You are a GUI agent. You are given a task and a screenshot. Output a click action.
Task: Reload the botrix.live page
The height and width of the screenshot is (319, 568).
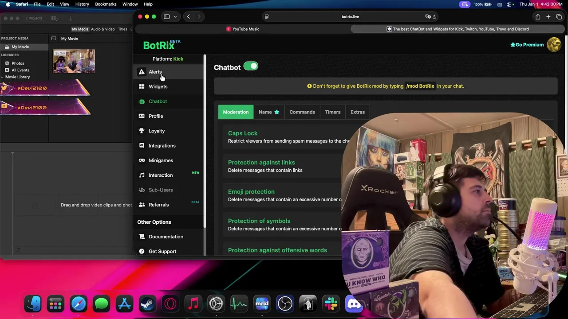434,17
